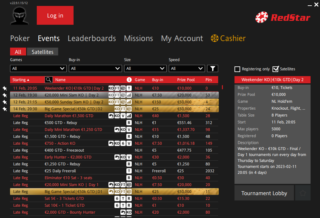Click the KO icon in Early Hunter row

tap(123, 157)
